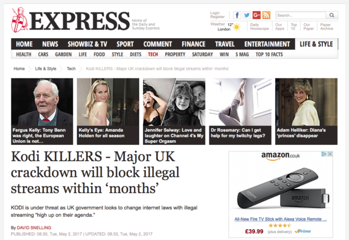349x240 pixels.
Task: Click the Express crusader knight logo
Action: click(20, 20)
